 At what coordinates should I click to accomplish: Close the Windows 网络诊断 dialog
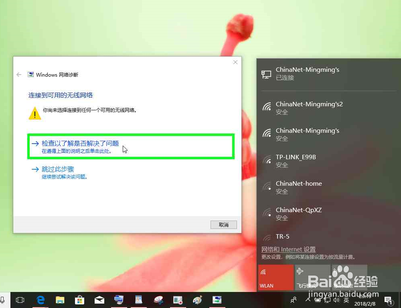[x=235, y=63]
